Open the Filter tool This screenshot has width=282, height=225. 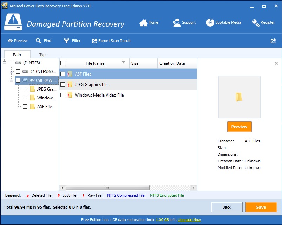click(x=72, y=40)
